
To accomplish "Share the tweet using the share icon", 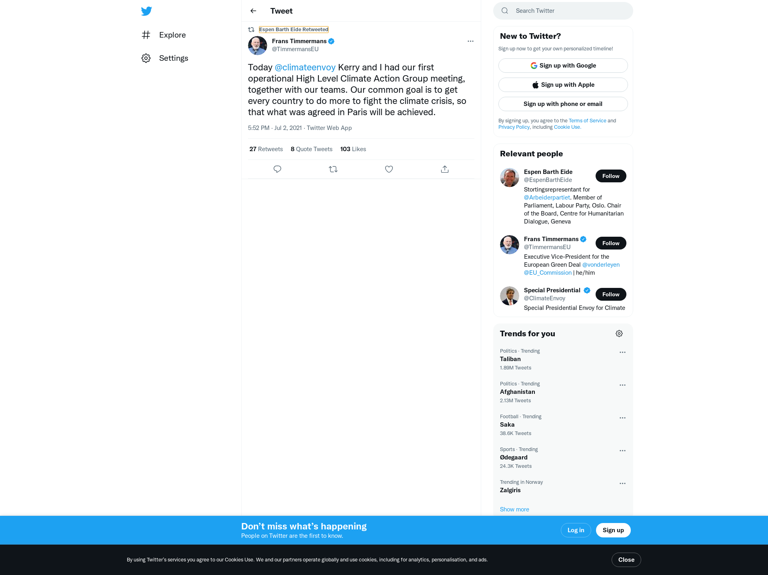I will (445, 169).
